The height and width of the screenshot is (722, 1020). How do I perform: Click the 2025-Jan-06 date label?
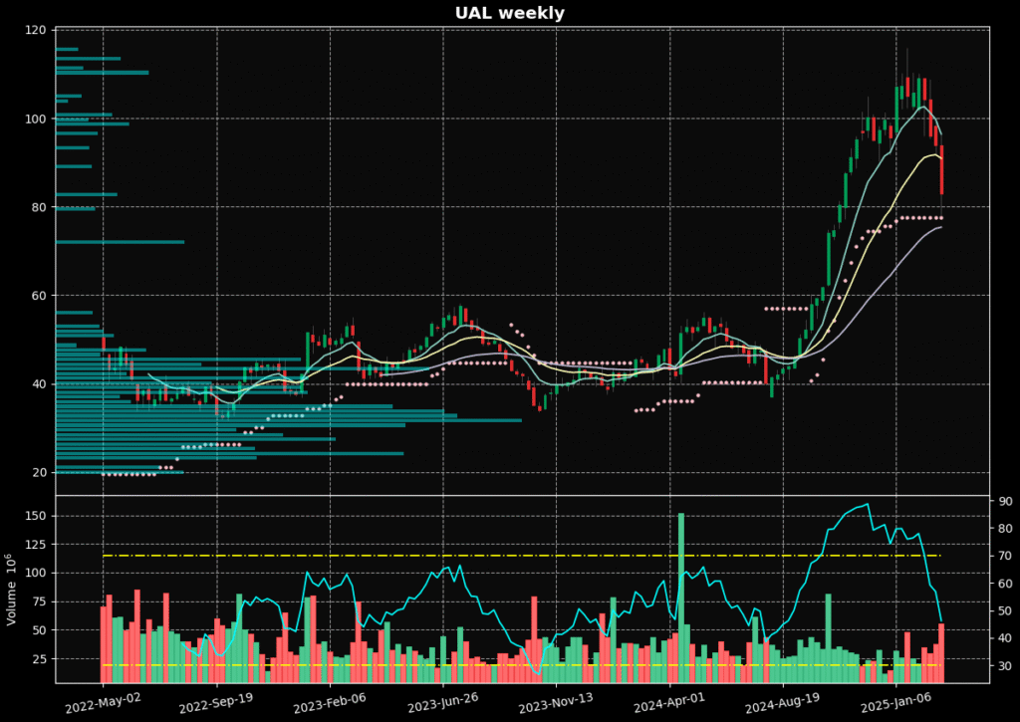click(895, 704)
